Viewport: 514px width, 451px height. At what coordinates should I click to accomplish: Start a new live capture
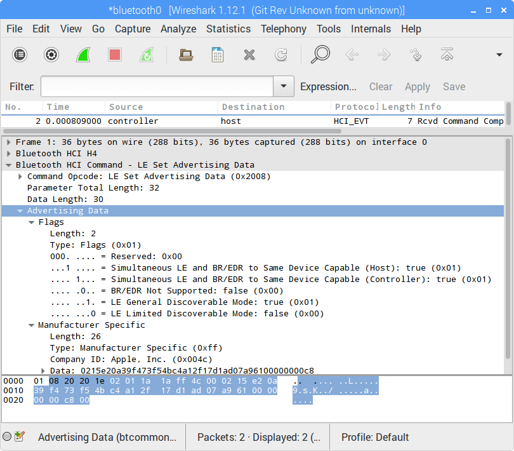(x=82, y=55)
